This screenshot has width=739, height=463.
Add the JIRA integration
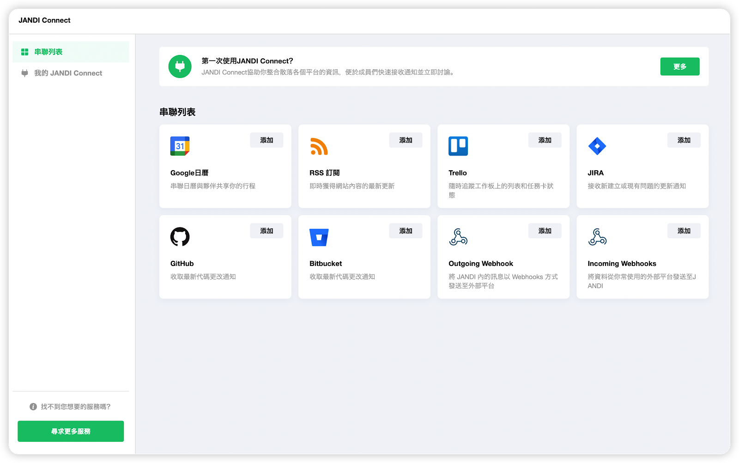click(684, 140)
